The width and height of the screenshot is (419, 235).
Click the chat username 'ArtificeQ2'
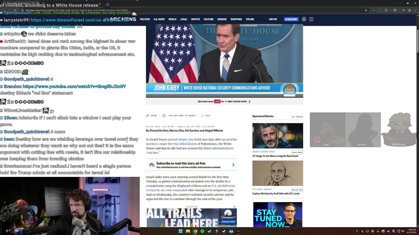(x=15, y=41)
